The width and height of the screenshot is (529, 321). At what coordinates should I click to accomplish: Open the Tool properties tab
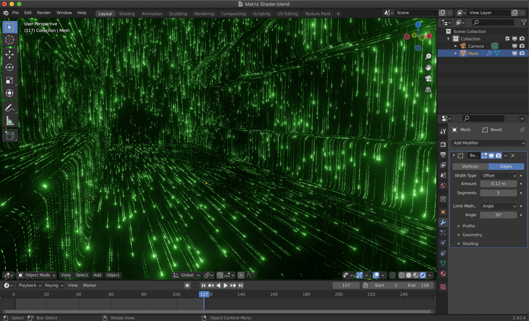coord(443,131)
